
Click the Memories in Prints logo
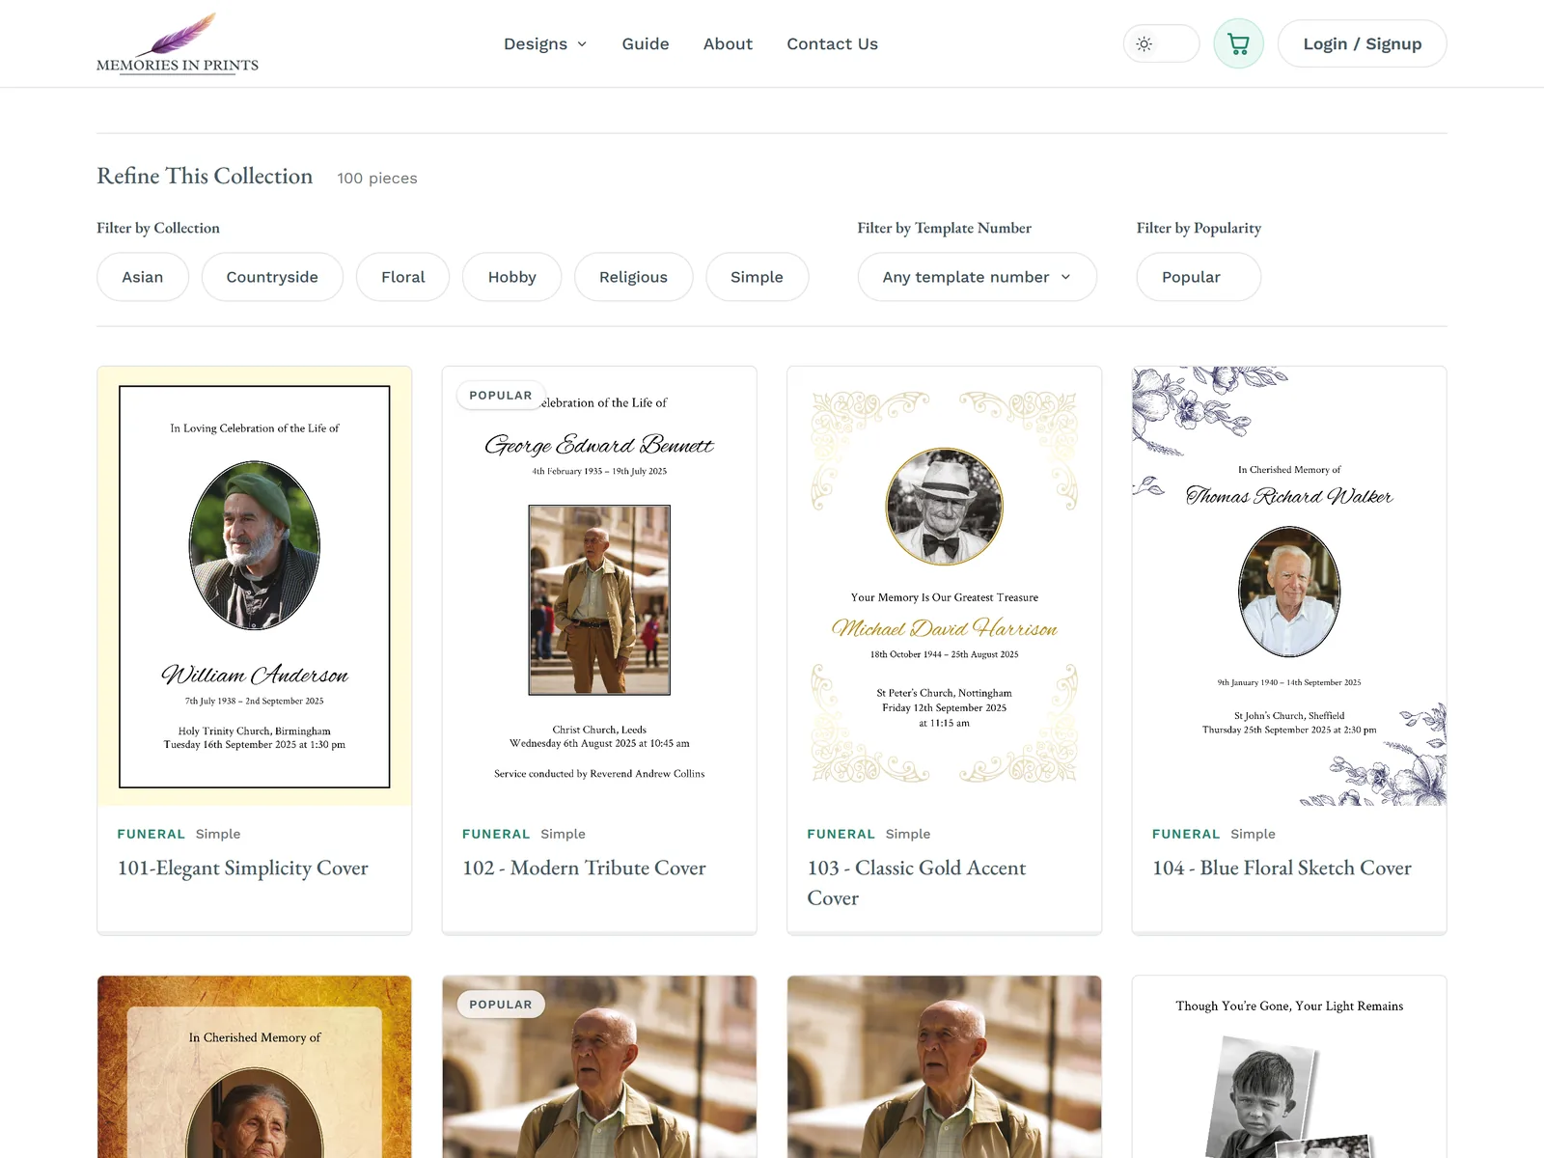[178, 43]
